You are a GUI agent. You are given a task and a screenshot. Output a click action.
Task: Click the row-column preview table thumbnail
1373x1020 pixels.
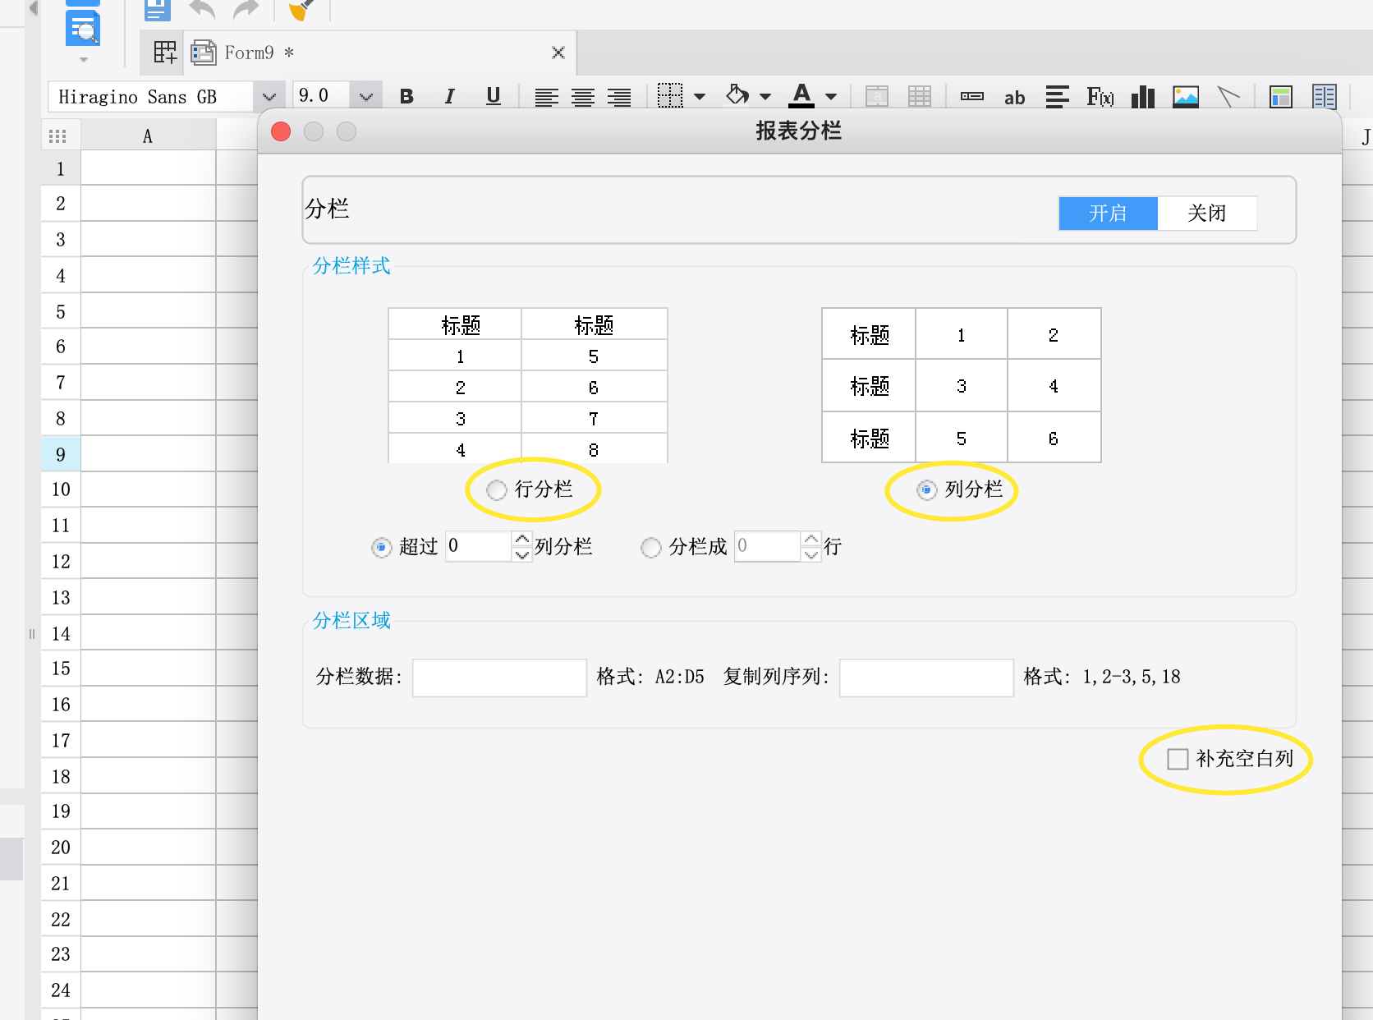(x=528, y=386)
